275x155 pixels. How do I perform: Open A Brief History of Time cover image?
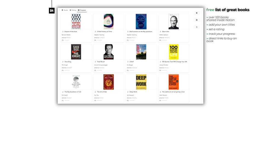point(109,22)
